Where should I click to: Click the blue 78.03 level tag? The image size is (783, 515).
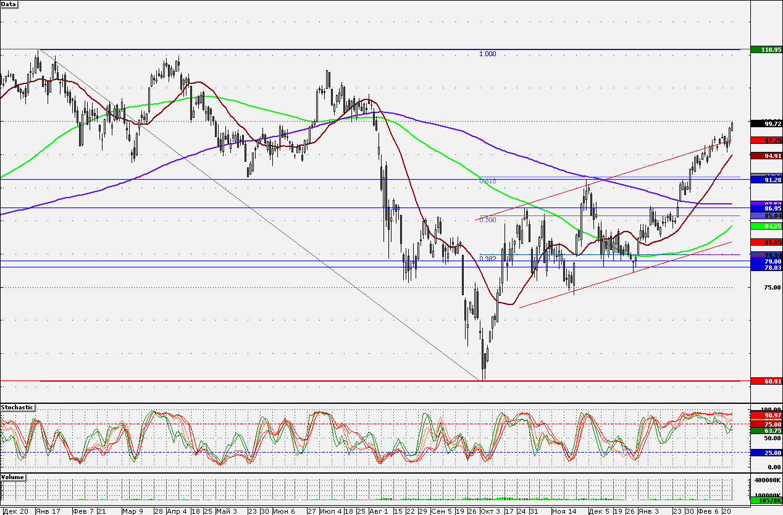click(x=766, y=267)
